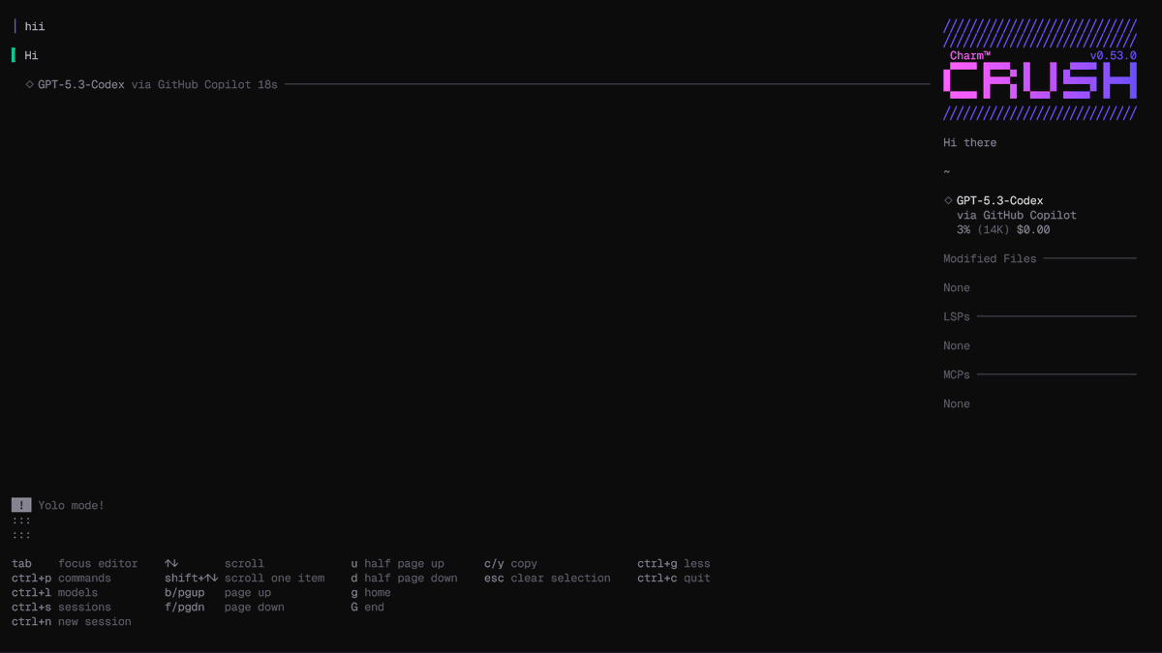The width and height of the screenshot is (1162, 653).
Task: Click the CRUSH logo banner
Action: pos(1040,80)
